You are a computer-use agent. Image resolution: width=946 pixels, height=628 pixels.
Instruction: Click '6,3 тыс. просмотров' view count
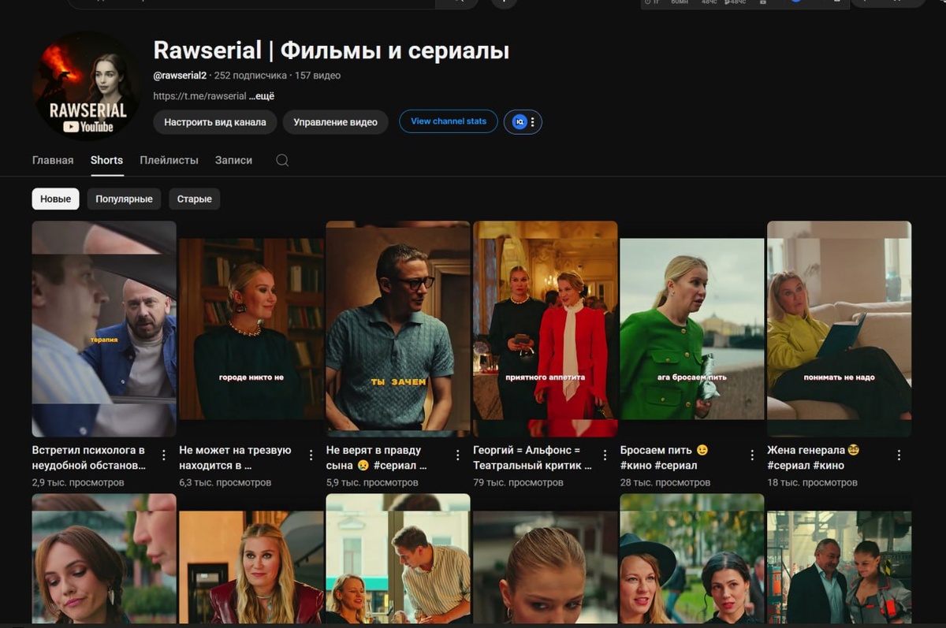coord(225,482)
